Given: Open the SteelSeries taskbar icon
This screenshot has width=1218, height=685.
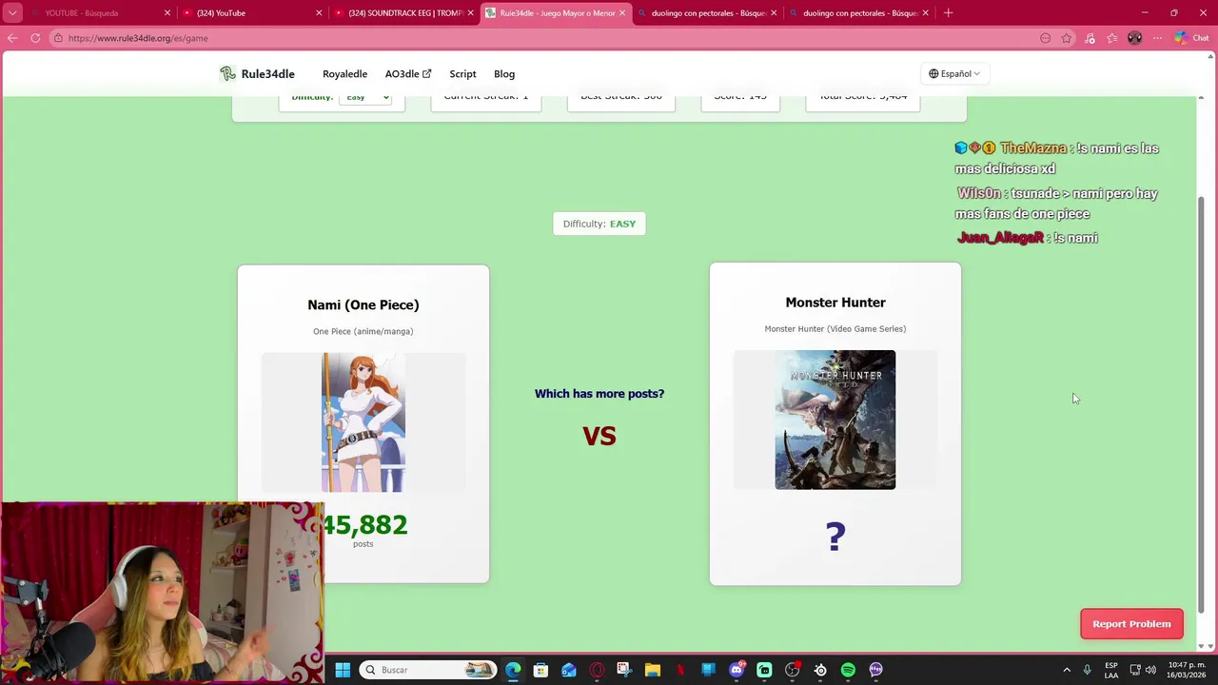Looking at the screenshot, I should [820, 670].
